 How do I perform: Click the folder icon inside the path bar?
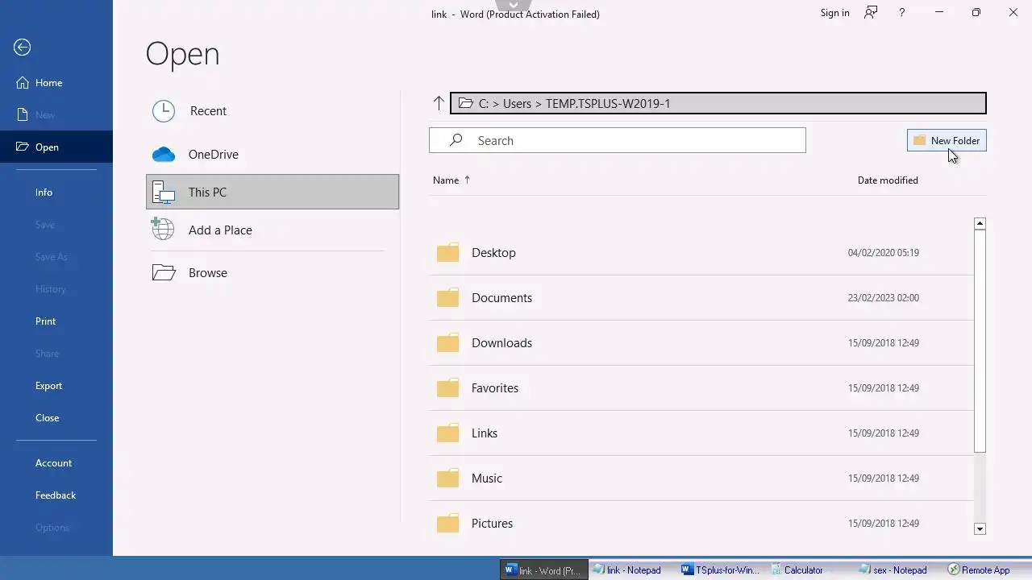coord(465,103)
